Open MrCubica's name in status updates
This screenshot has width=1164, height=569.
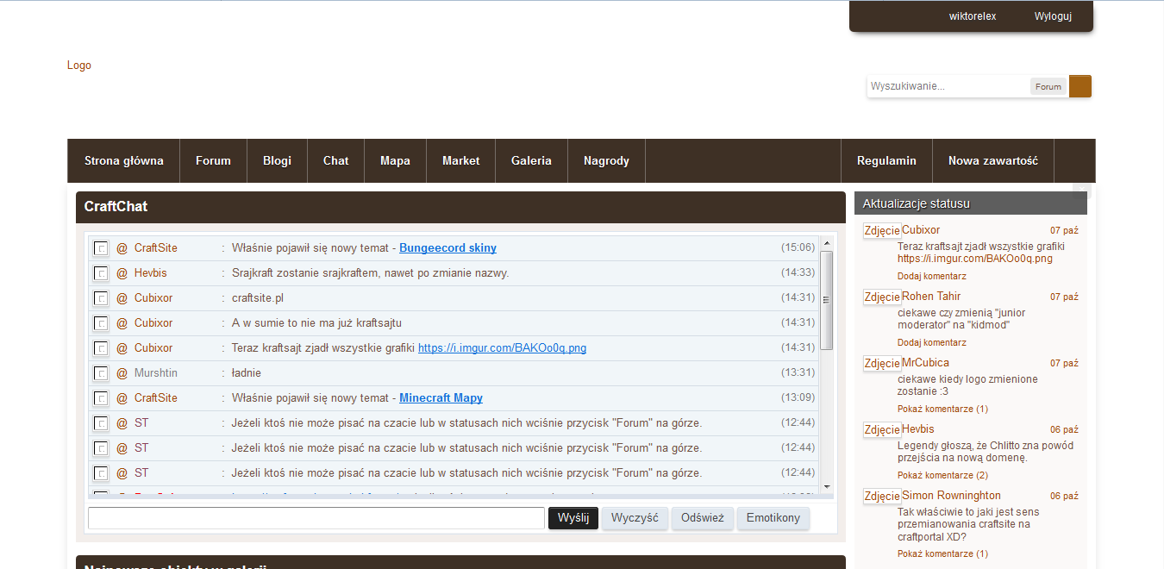pyautogui.click(x=925, y=363)
